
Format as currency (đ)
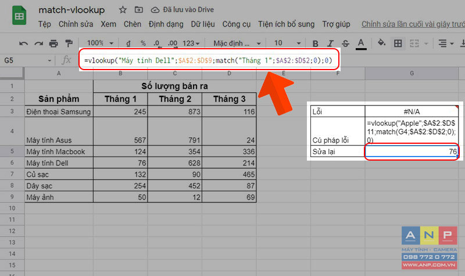tap(128, 43)
